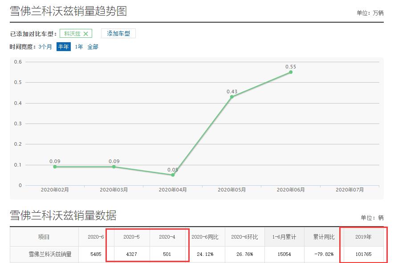Click the 15054 cumulative sales cell
The width and height of the screenshot is (394, 263).
[284, 254]
